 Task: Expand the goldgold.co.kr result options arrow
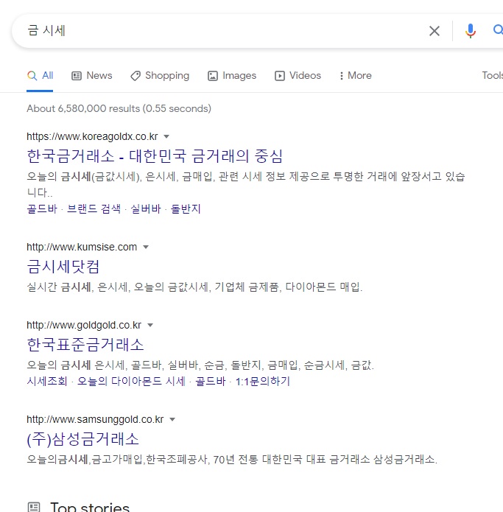click(150, 325)
